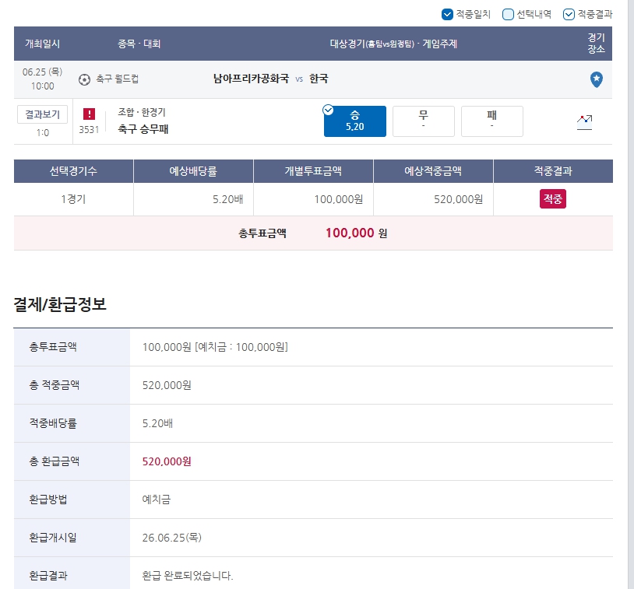Toggle the 적중일치 checkbox
This screenshot has height=589, width=634.
pos(447,15)
